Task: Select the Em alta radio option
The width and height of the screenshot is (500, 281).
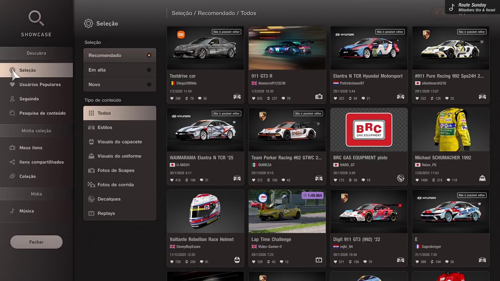Action: click(120, 70)
